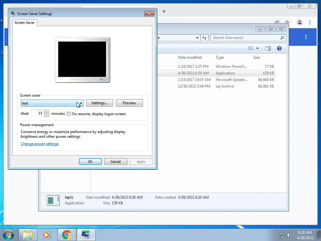
Task: Bookmark the page with the star icon
Action: pos(287,22)
